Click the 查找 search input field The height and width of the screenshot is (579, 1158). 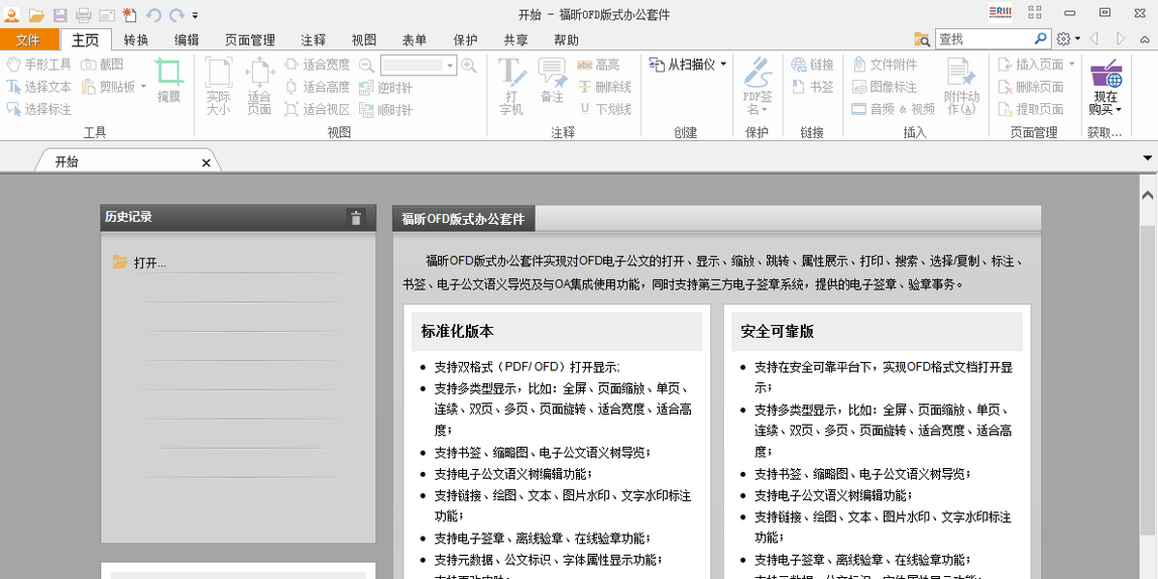(984, 39)
